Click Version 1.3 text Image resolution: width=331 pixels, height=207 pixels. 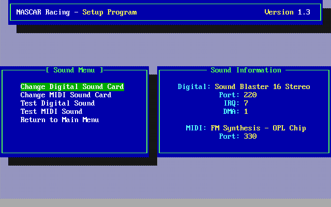pyautogui.click(x=288, y=12)
